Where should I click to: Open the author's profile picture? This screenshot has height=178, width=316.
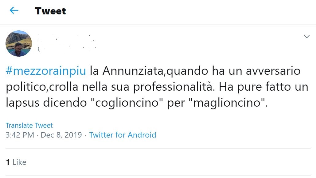[x=19, y=44]
